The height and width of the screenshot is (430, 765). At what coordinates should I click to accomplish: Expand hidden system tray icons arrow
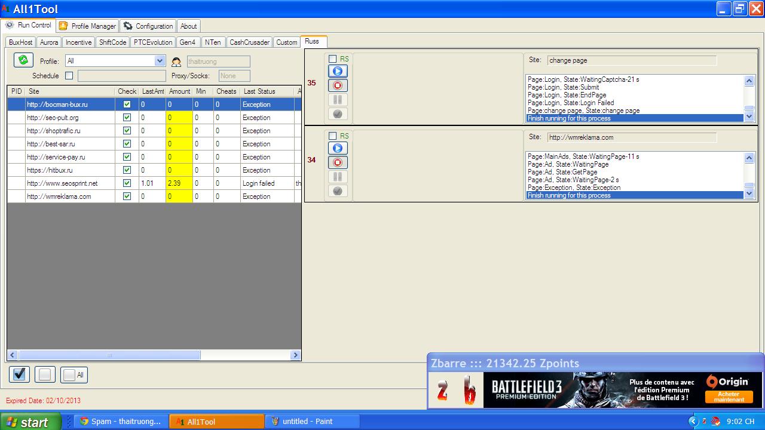[x=693, y=422]
